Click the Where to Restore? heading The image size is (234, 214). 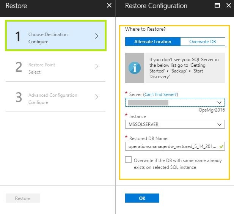(145, 29)
